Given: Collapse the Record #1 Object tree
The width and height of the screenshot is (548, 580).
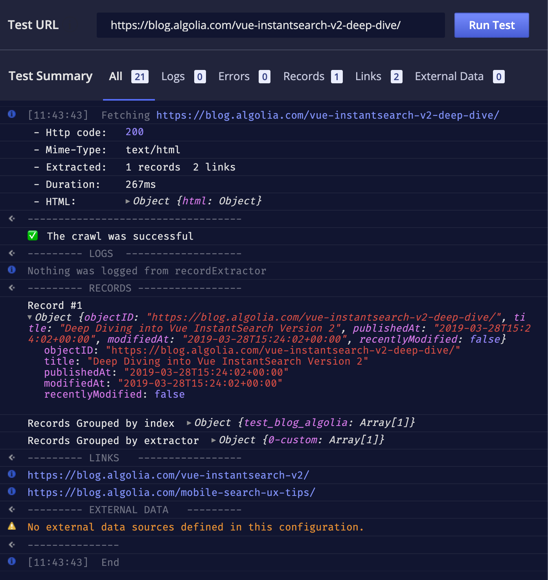Looking at the screenshot, I should point(29,317).
